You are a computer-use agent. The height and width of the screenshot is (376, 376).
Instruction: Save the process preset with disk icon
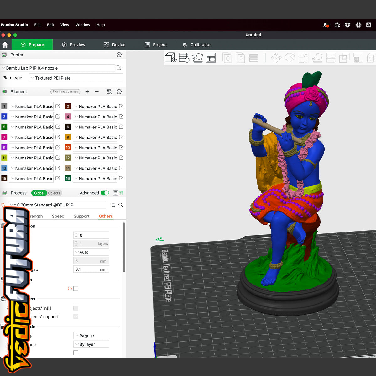click(113, 205)
